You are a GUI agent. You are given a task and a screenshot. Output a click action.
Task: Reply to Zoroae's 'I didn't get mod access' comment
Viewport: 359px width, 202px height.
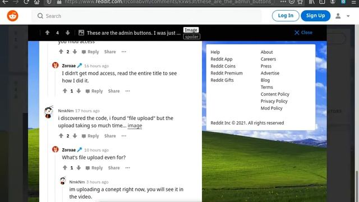coord(94,91)
